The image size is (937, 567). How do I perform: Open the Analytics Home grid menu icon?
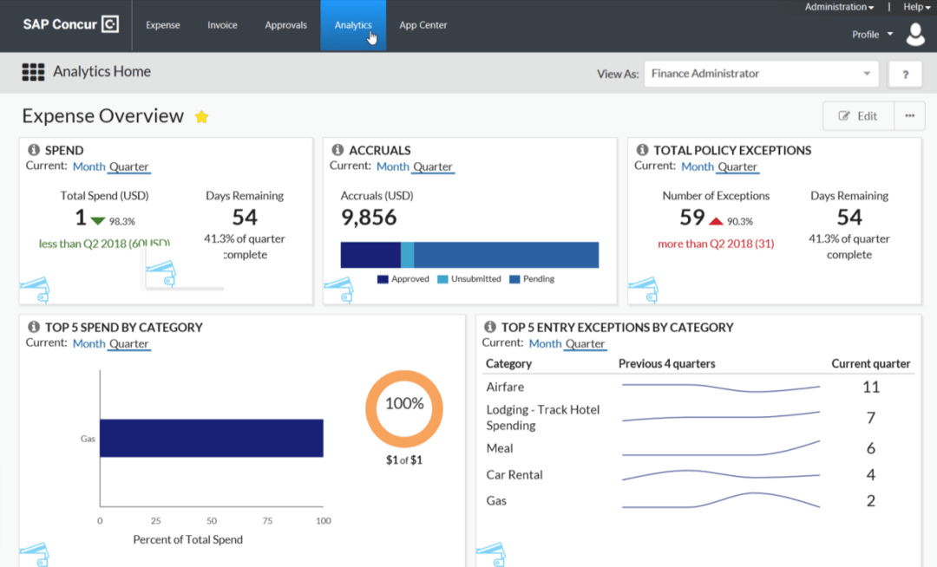(x=33, y=72)
